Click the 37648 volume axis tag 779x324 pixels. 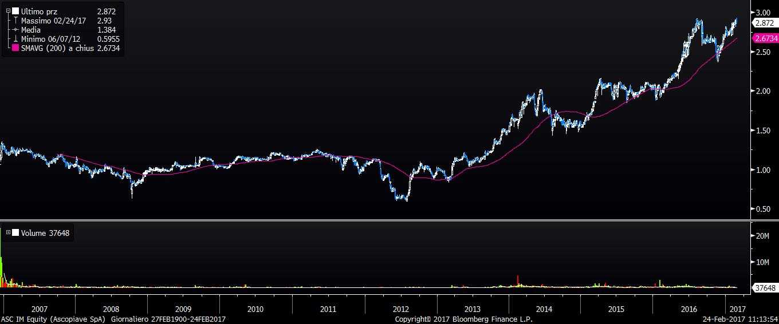coord(766,287)
